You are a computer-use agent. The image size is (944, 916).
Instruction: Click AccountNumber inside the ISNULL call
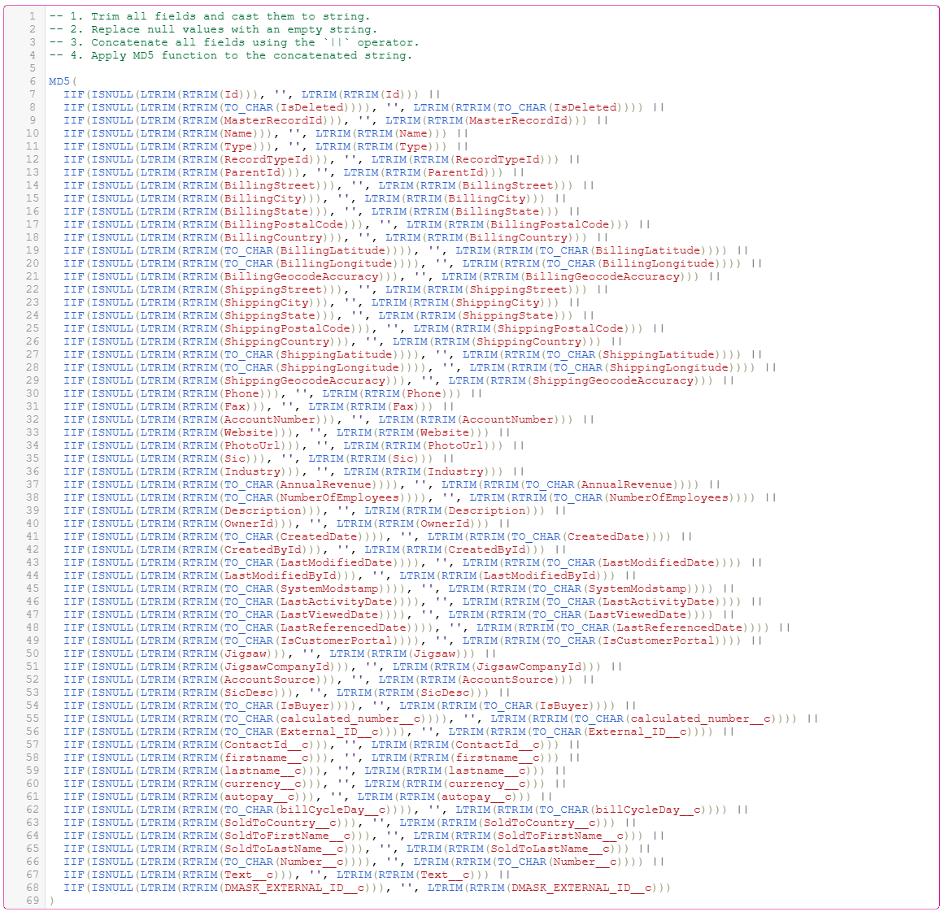(270, 419)
